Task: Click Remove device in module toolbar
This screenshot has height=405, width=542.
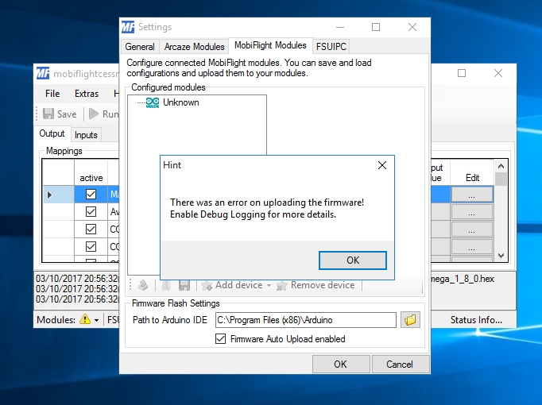Action: [316, 285]
